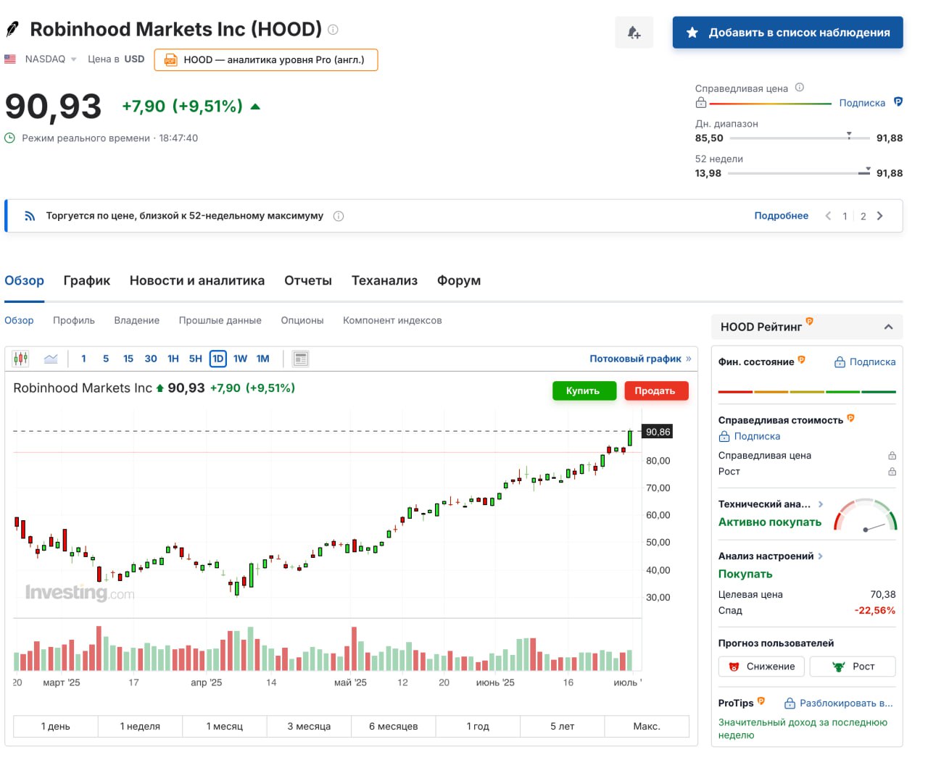This screenshot has width=928, height=760.
Task: Open the Владение sub-tab
Action: tap(137, 320)
